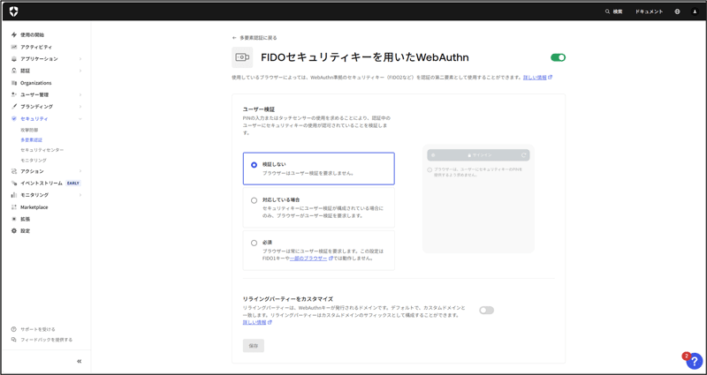The height and width of the screenshot is (375, 707).
Task: Select the 必須 radio option
Action: pyautogui.click(x=254, y=244)
